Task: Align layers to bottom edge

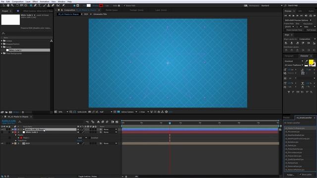Action: 314,43
